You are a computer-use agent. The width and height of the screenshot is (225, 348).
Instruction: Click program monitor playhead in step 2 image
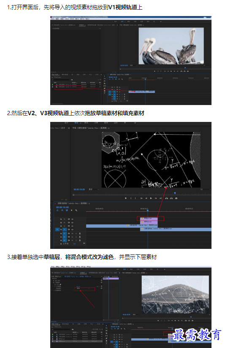pos(175,193)
